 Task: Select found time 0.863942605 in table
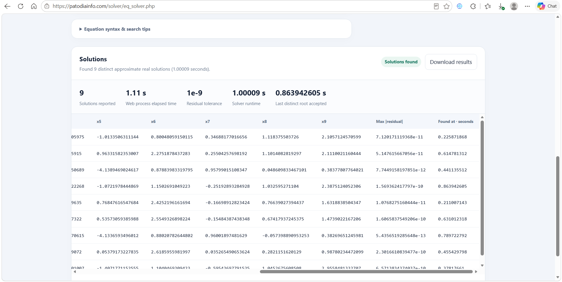pyautogui.click(x=452, y=186)
